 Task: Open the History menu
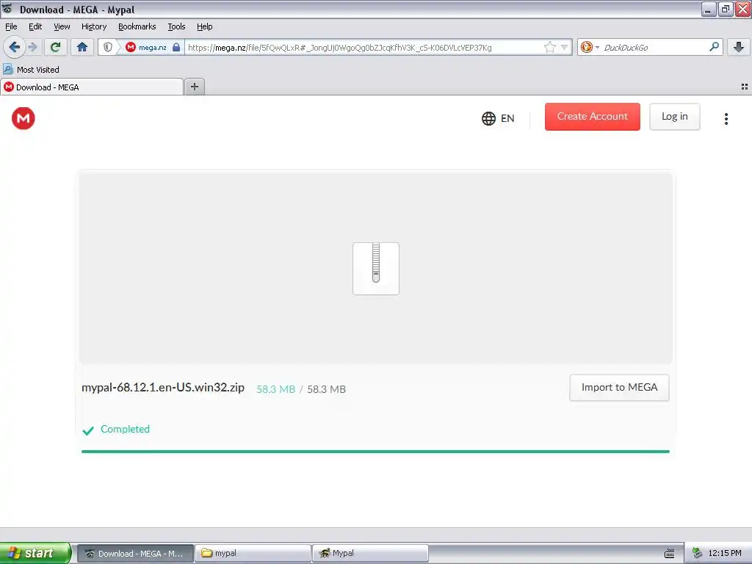tap(94, 26)
